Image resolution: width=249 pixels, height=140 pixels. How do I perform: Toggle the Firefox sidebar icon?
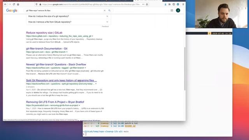174,4
